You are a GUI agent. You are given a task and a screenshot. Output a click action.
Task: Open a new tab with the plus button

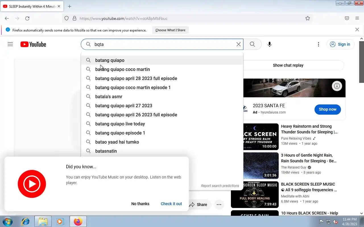coord(70,6)
